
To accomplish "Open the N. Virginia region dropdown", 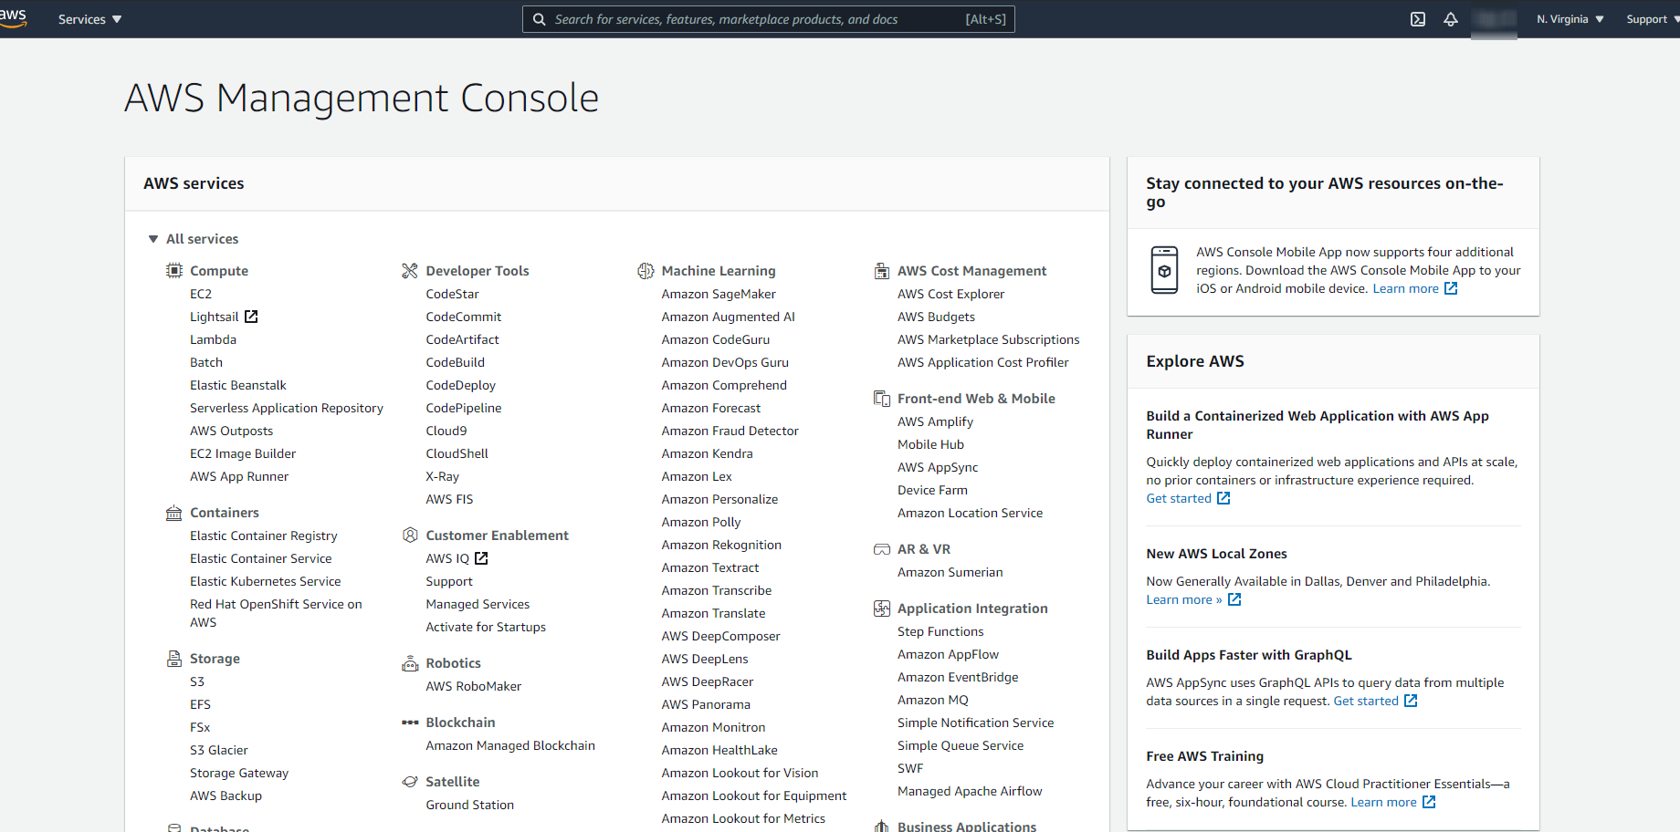I will click(1569, 18).
